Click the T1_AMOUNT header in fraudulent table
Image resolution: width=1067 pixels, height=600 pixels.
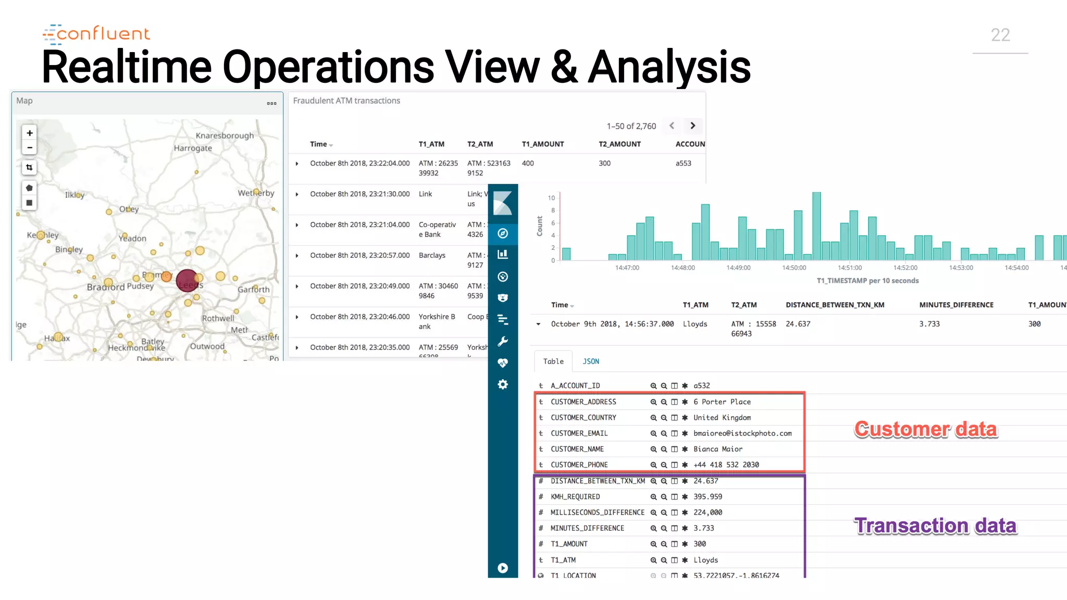click(x=543, y=144)
